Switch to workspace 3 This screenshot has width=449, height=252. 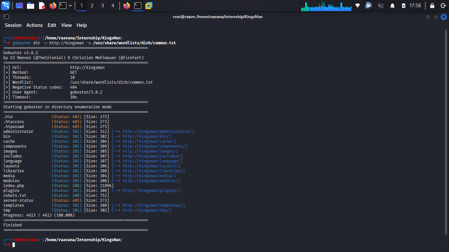tap(103, 6)
